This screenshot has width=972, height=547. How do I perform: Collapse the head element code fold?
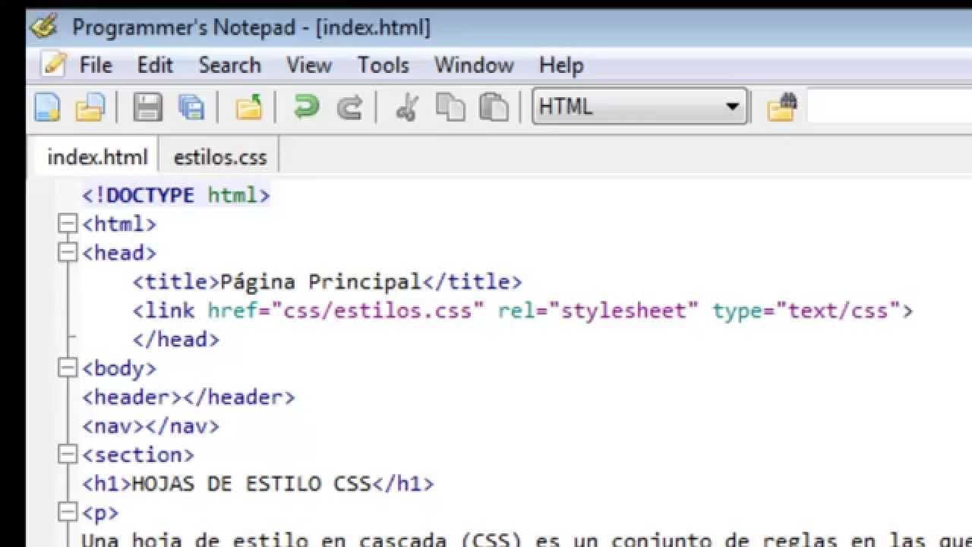67,252
